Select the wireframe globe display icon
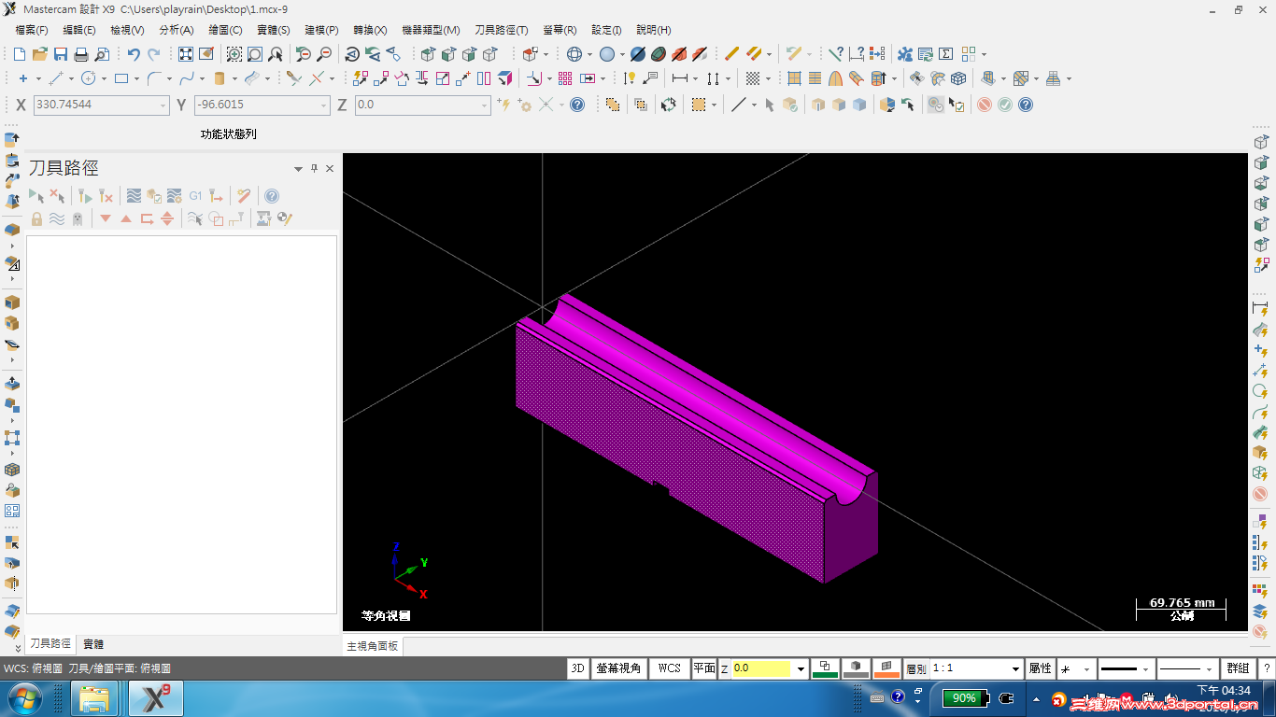The height and width of the screenshot is (717, 1276). click(x=574, y=54)
